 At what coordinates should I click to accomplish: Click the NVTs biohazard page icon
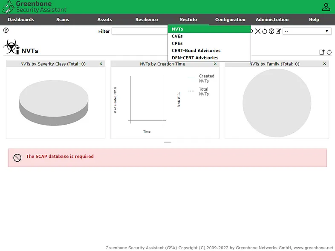click(x=12, y=47)
